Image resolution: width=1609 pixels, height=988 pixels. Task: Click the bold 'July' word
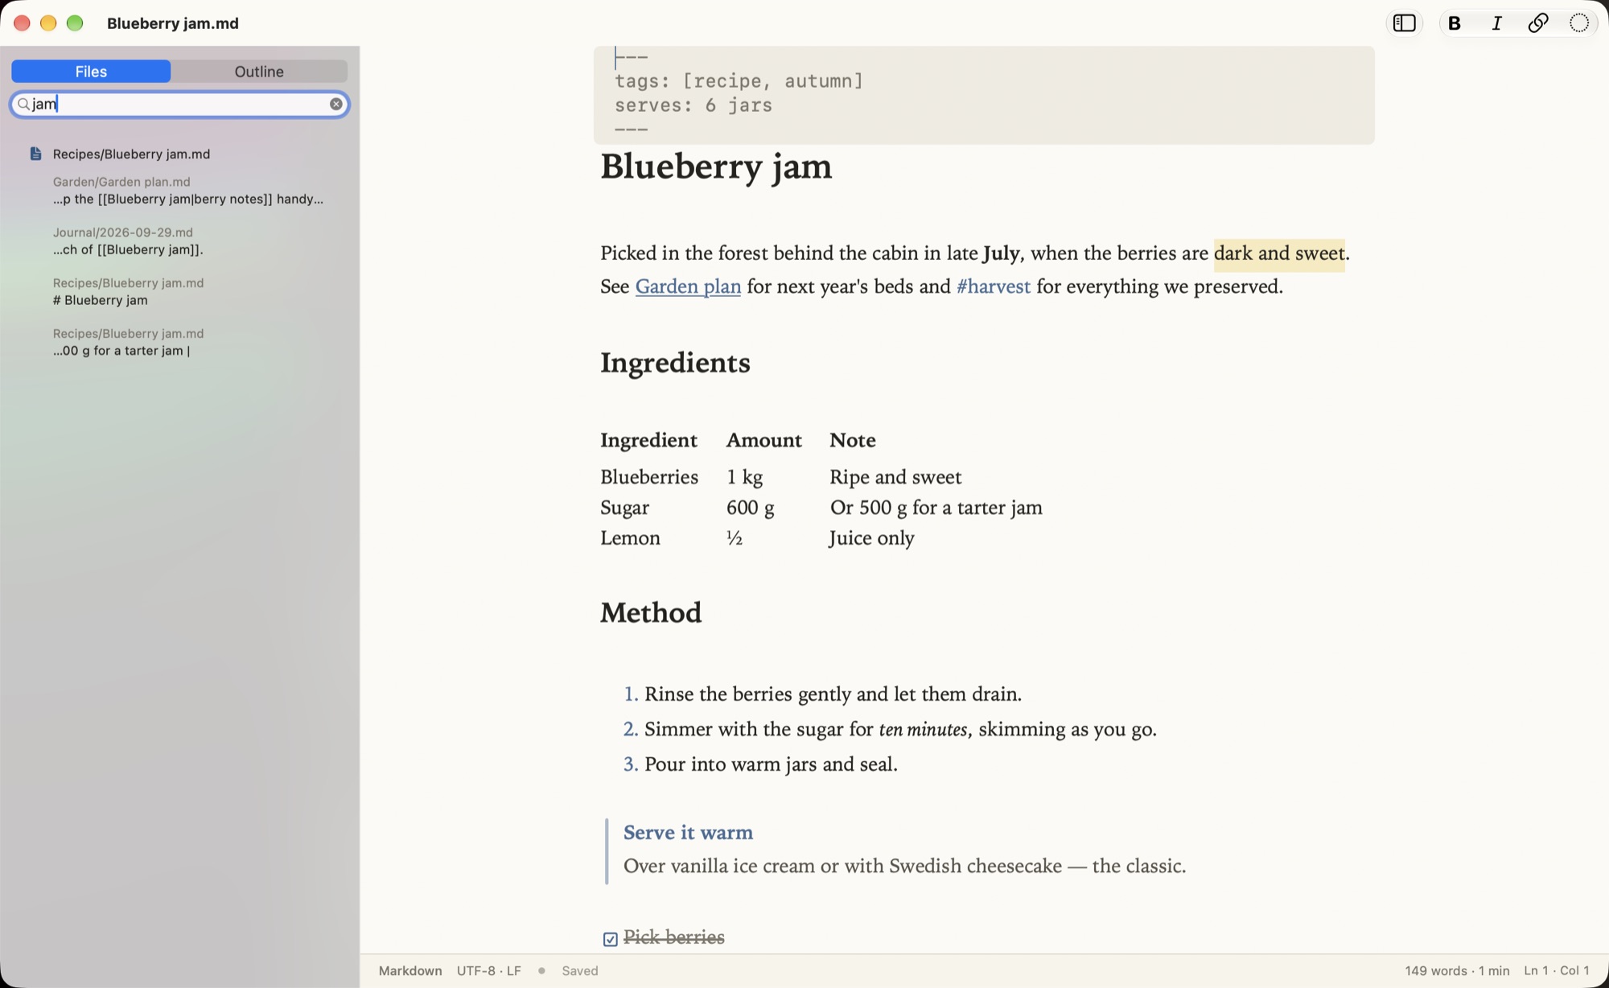tap(1001, 254)
